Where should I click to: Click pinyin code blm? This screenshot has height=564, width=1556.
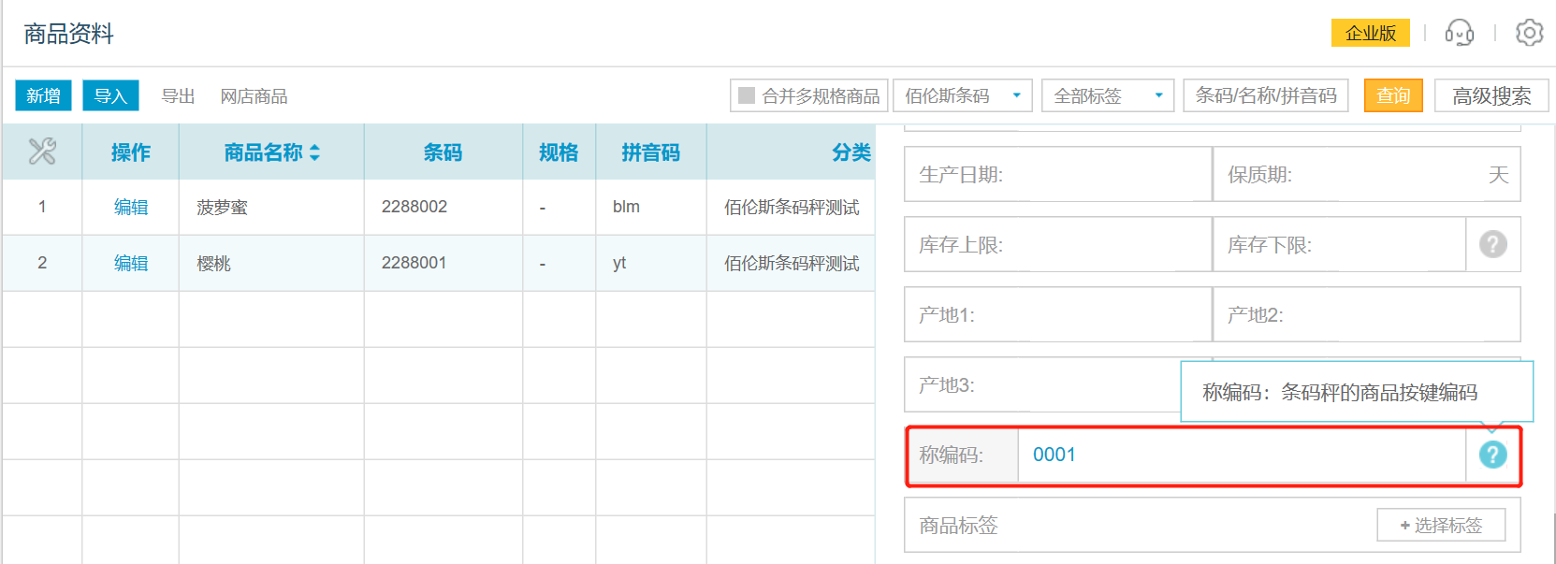pos(626,207)
